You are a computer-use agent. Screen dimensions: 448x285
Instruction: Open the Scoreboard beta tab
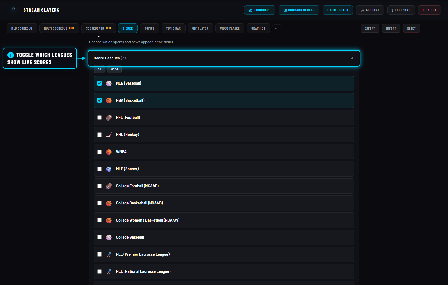click(98, 28)
